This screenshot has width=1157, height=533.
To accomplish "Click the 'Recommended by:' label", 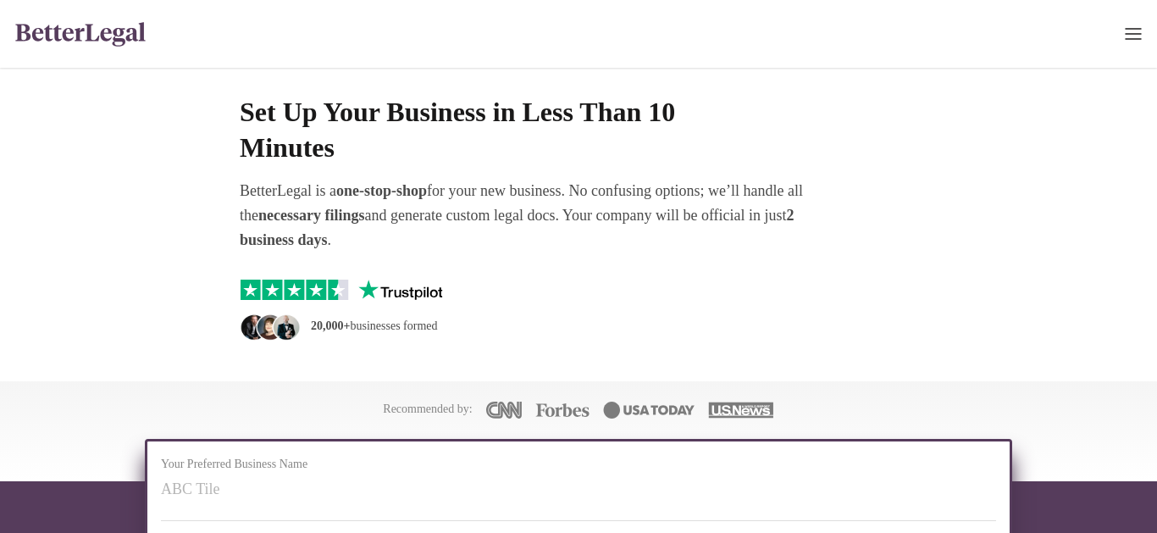I will [428, 409].
